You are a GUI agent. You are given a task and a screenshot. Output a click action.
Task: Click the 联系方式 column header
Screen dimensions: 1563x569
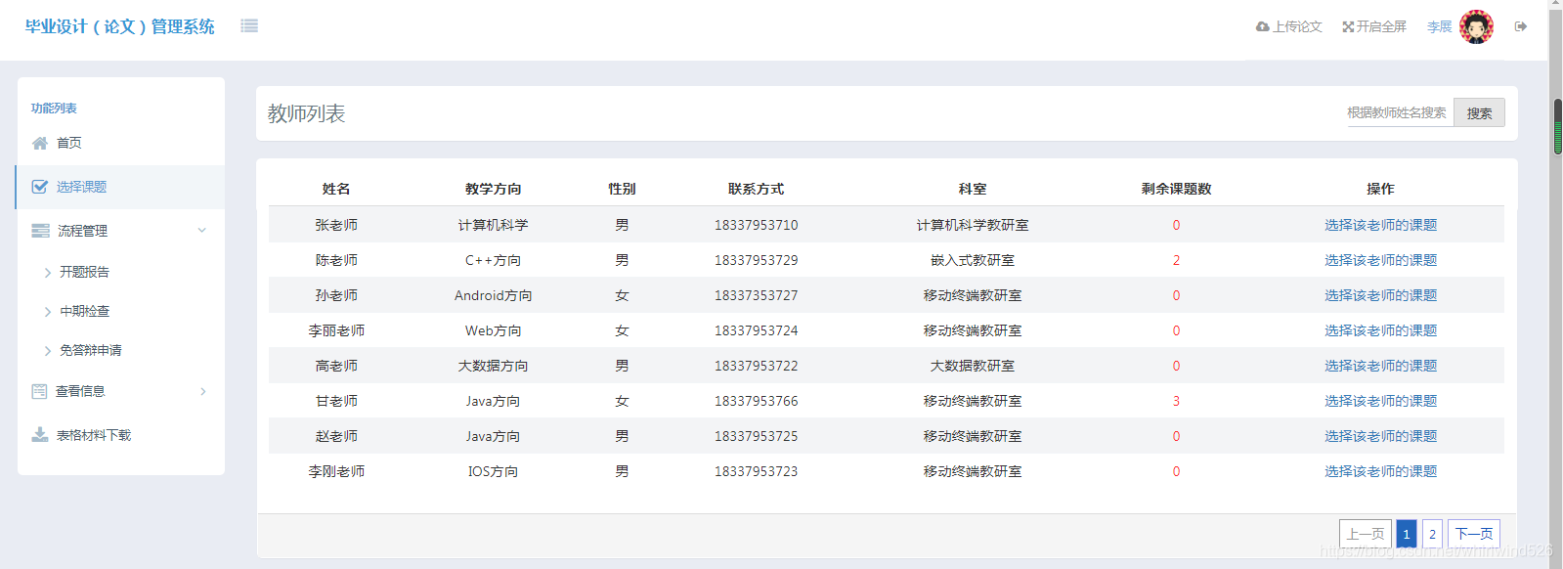pos(756,189)
